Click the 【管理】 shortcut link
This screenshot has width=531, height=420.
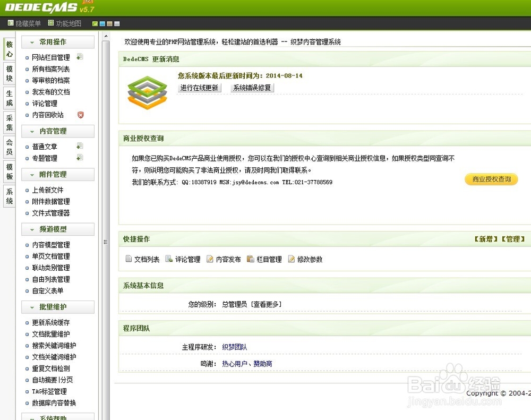(x=513, y=239)
